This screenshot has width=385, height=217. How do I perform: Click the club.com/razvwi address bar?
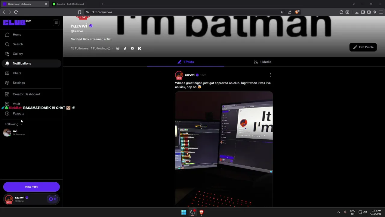102,12
